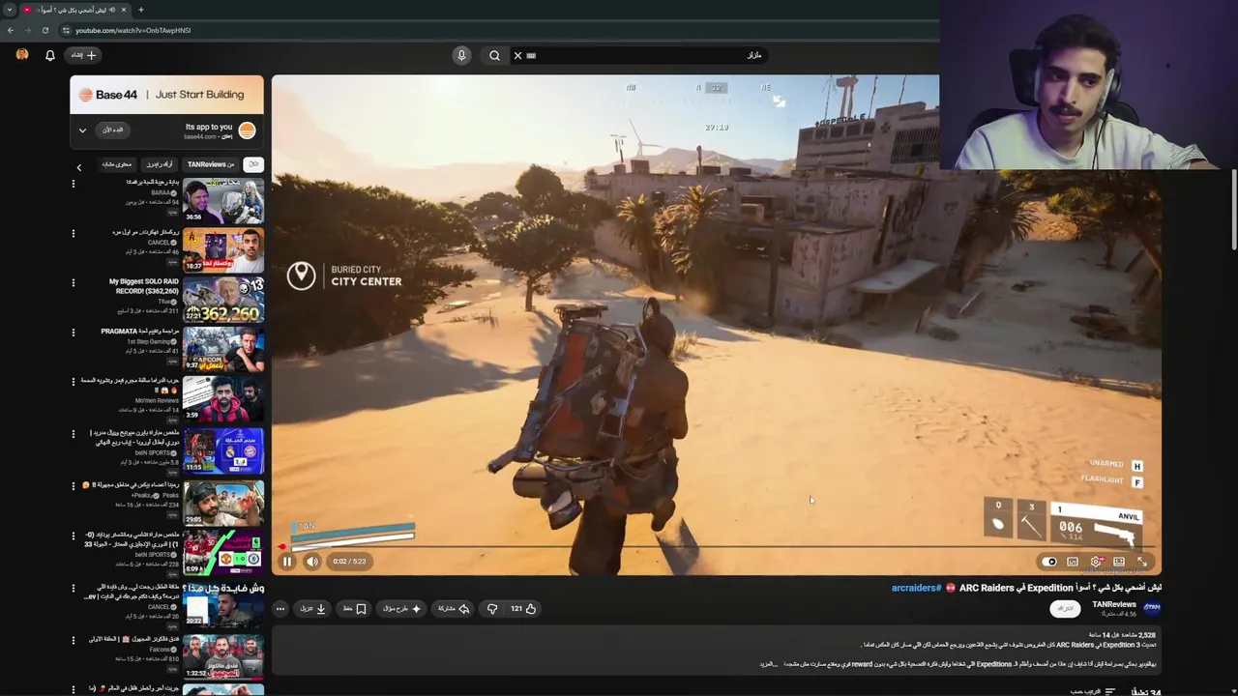Open a new browser tab
The image size is (1238, 696).
[x=141, y=10]
